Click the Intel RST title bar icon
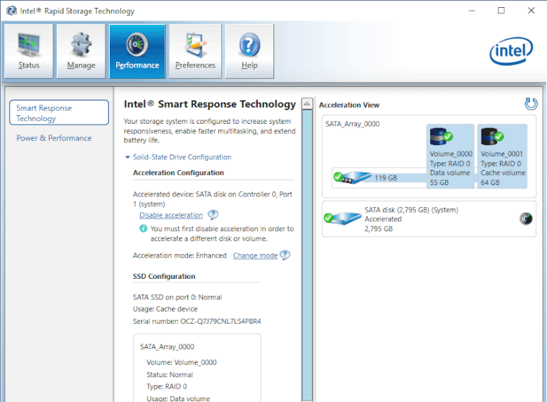 [11, 11]
